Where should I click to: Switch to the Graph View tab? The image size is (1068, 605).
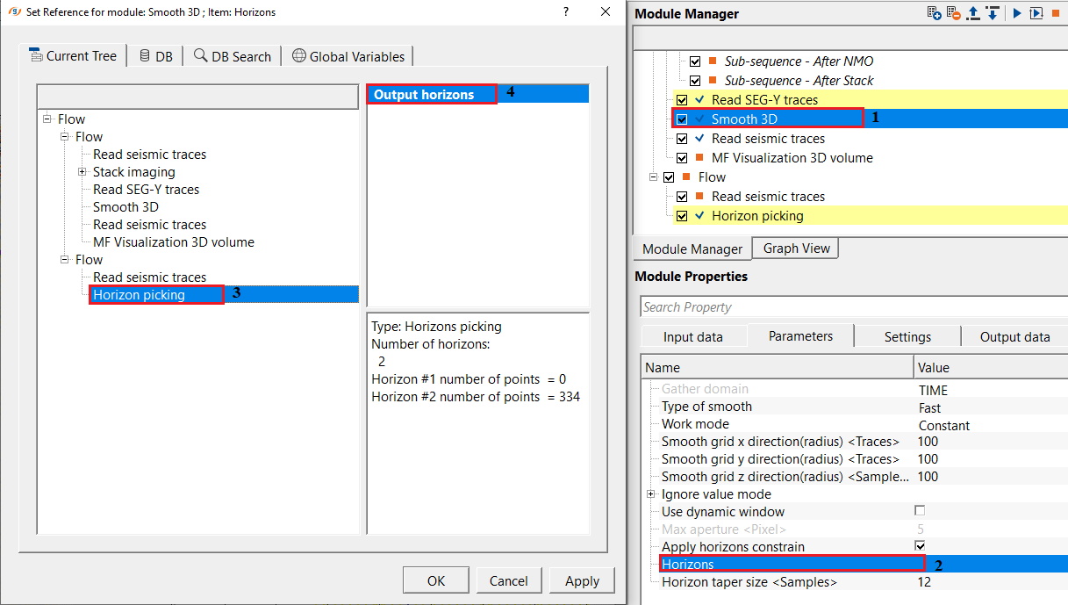point(796,248)
